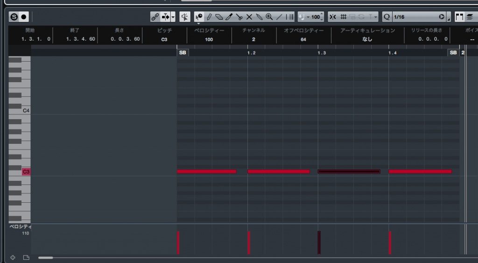Edit the 長さ length value
478x263 pixels.
click(x=125, y=39)
